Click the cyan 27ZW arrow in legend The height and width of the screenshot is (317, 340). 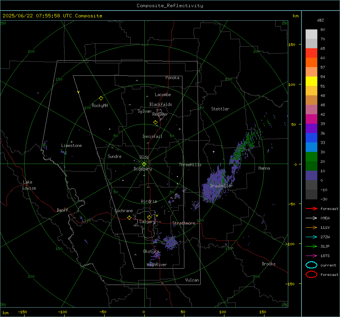(311, 237)
